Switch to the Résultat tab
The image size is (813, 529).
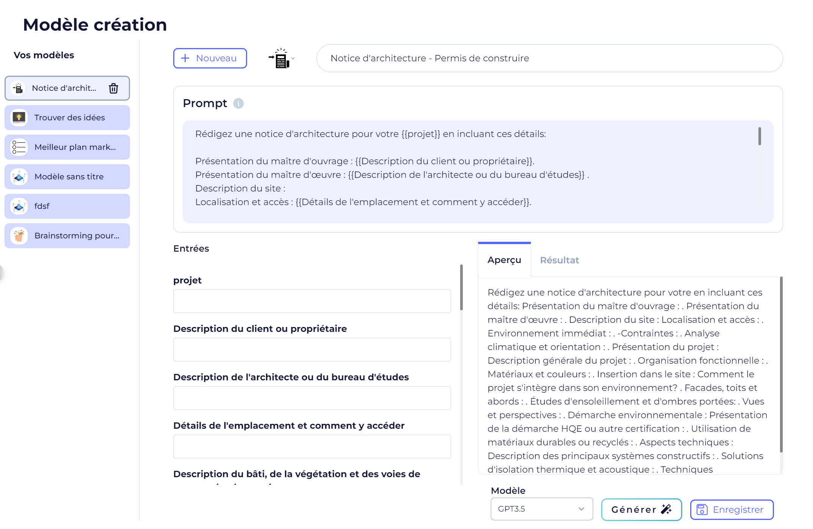click(559, 260)
